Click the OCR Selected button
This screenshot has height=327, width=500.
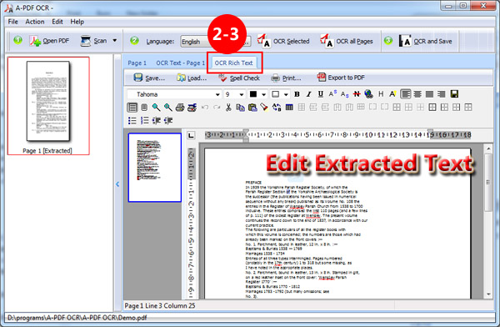(x=283, y=41)
